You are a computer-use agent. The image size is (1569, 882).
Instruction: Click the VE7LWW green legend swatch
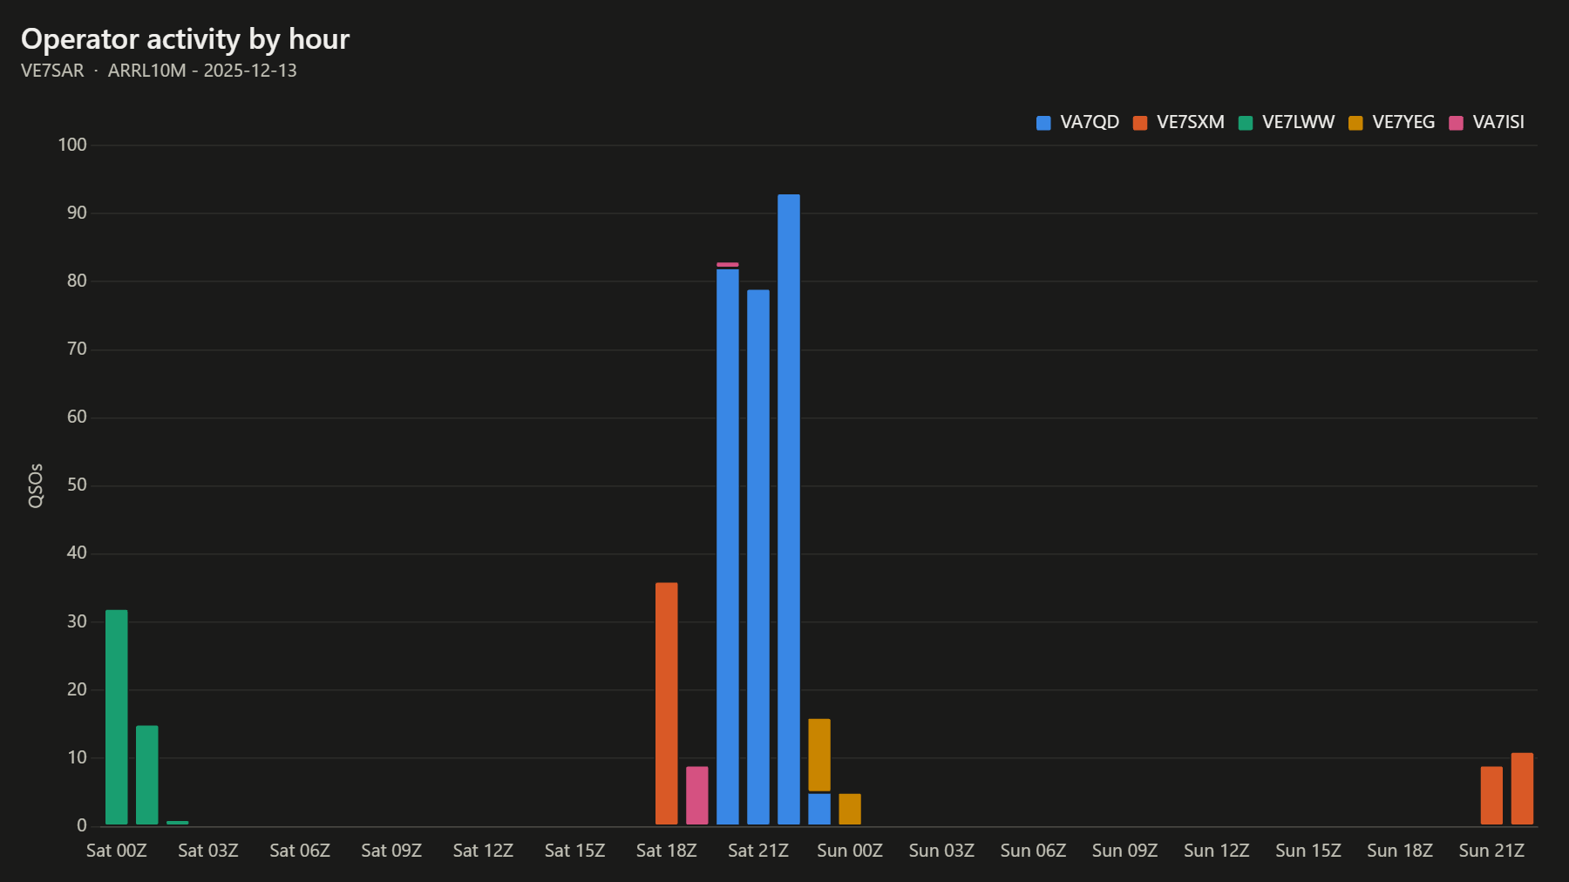pos(1246,123)
